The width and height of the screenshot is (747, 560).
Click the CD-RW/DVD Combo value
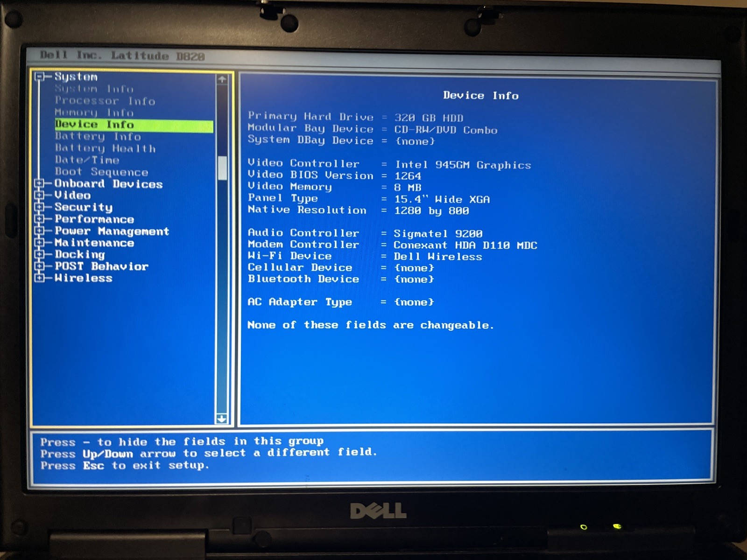pyautogui.click(x=446, y=130)
